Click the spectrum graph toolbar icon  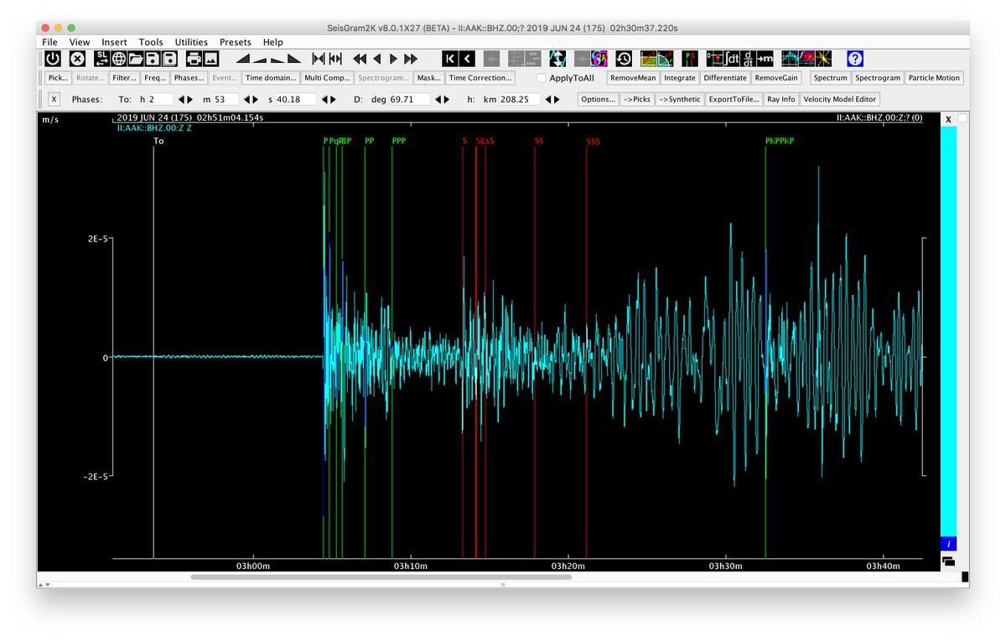pyautogui.click(x=791, y=59)
